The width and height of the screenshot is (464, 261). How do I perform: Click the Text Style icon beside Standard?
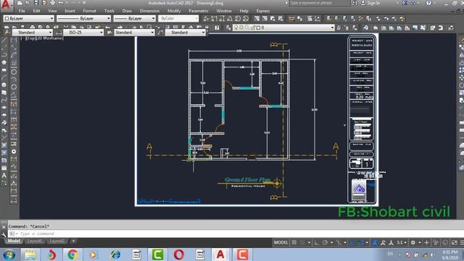tap(7, 32)
